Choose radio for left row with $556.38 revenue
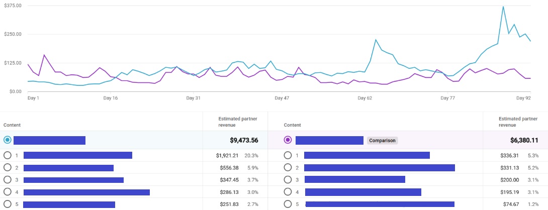 click(x=8, y=168)
